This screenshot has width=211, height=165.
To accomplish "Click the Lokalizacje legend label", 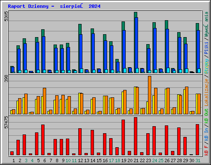I will (206, 92).
